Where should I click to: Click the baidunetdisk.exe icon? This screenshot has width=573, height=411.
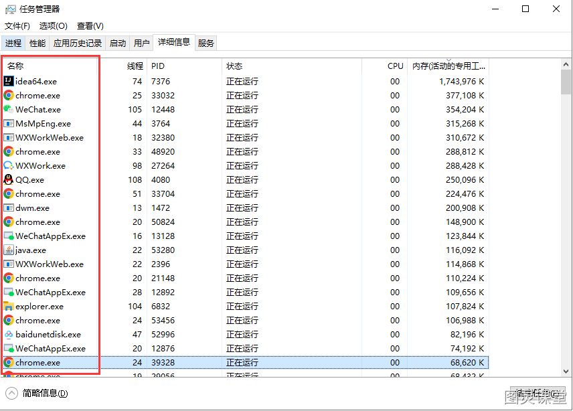9,334
